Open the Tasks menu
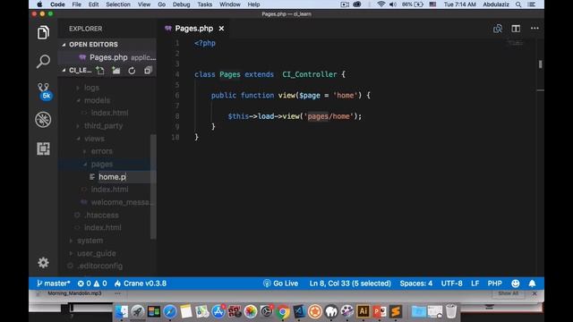 coord(205,4)
